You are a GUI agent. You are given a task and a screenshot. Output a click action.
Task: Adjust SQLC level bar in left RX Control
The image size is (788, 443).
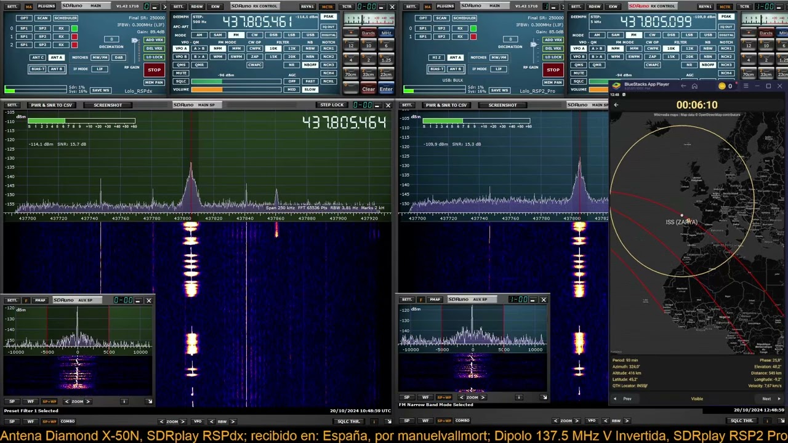pos(237,81)
